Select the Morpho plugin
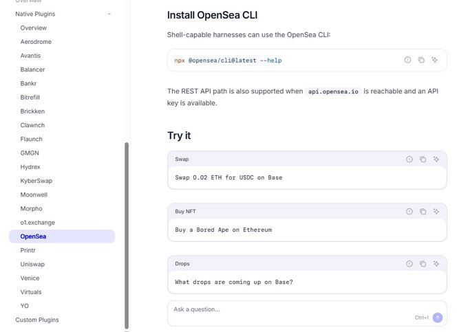The width and height of the screenshot is (468, 332). click(x=32, y=209)
